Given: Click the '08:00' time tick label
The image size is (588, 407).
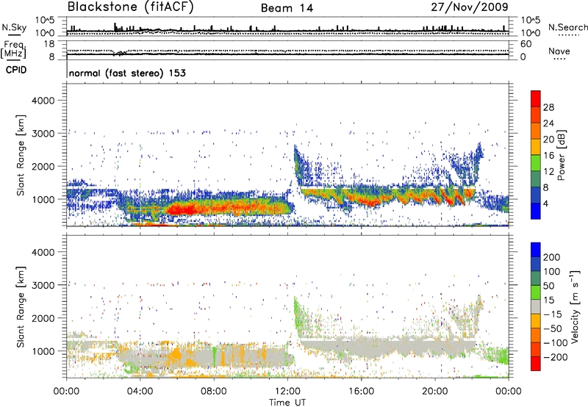Looking at the screenshot, I should [x=214, y=392].
